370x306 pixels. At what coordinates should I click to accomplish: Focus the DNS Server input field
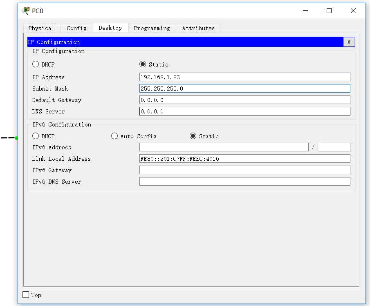click(x=245, y=111)
